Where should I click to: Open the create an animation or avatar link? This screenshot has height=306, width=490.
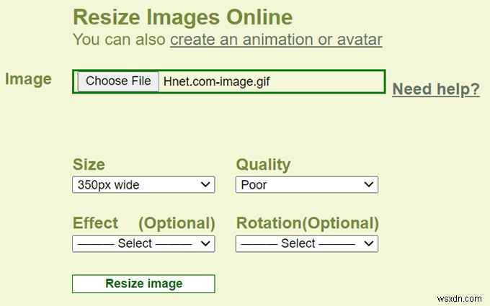click(x=276, y=40)
